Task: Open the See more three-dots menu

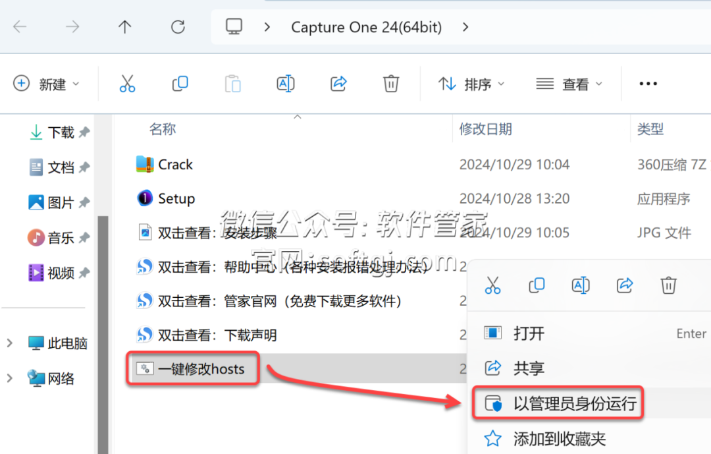Action: 648,84
